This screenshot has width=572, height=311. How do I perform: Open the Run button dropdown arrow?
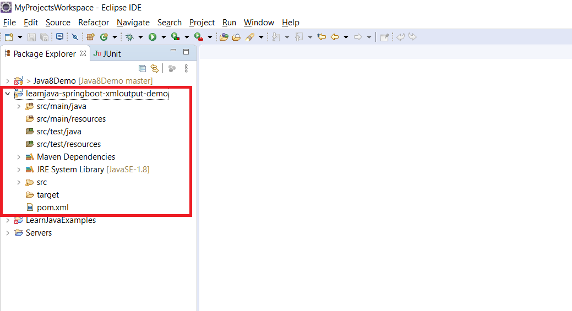tap(164, 37)
